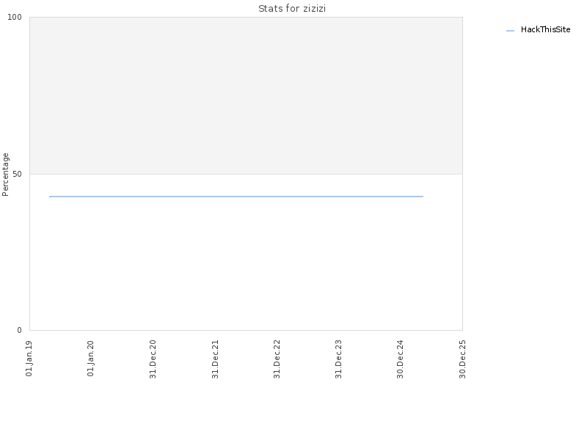Viewport: 587px width, 440px height.
Task: Click the 01.Jan.20 date label
Action: point(90,359)
